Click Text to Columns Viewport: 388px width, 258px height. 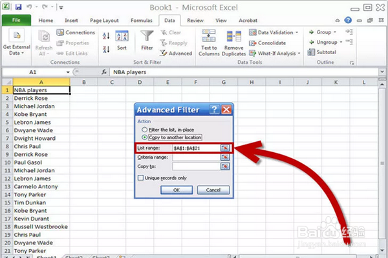pyautogui.click(x=209, y=43)
